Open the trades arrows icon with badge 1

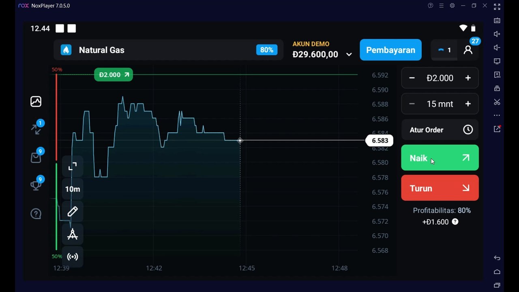click(36, 128)
